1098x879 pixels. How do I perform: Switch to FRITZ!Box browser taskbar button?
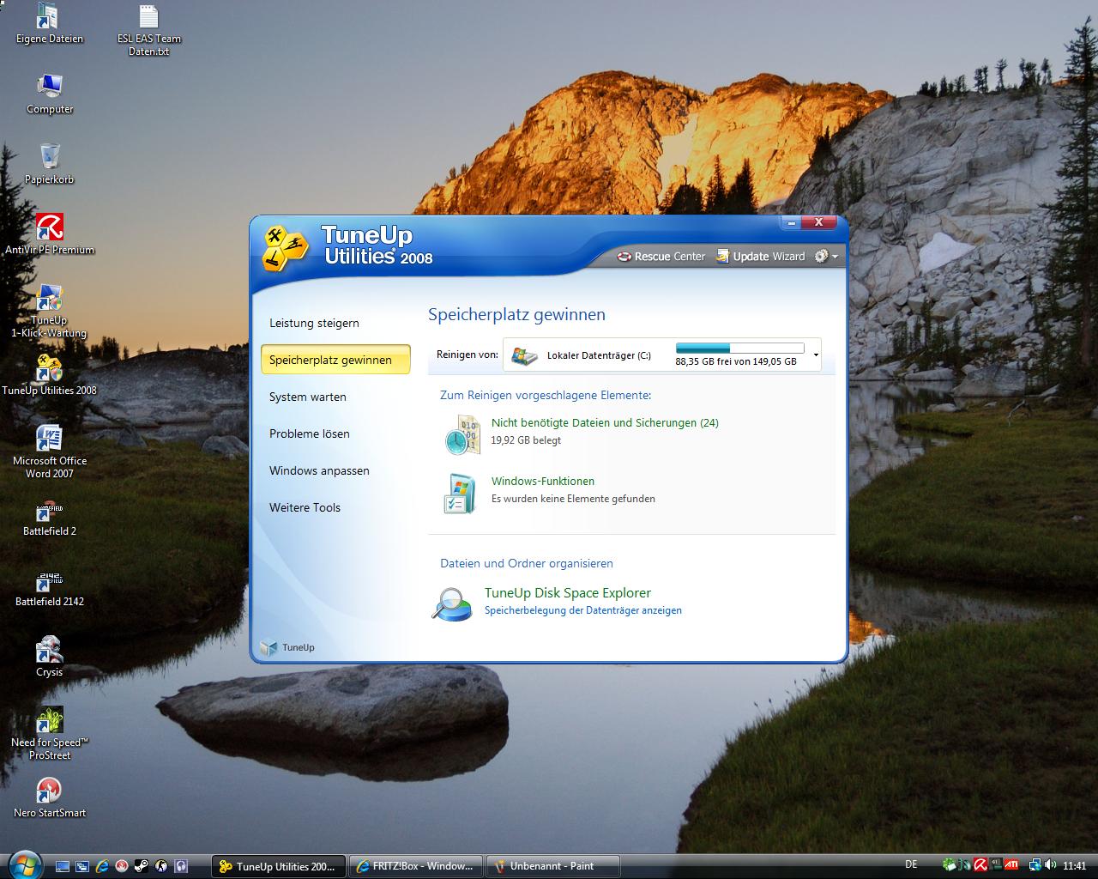(x=416, y=866)
